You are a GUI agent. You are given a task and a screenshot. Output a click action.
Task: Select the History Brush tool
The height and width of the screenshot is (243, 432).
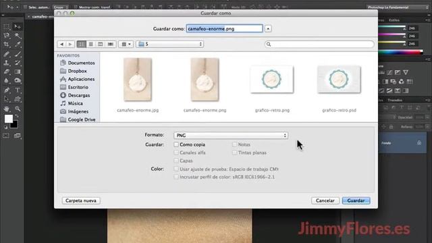coord(18,63)
